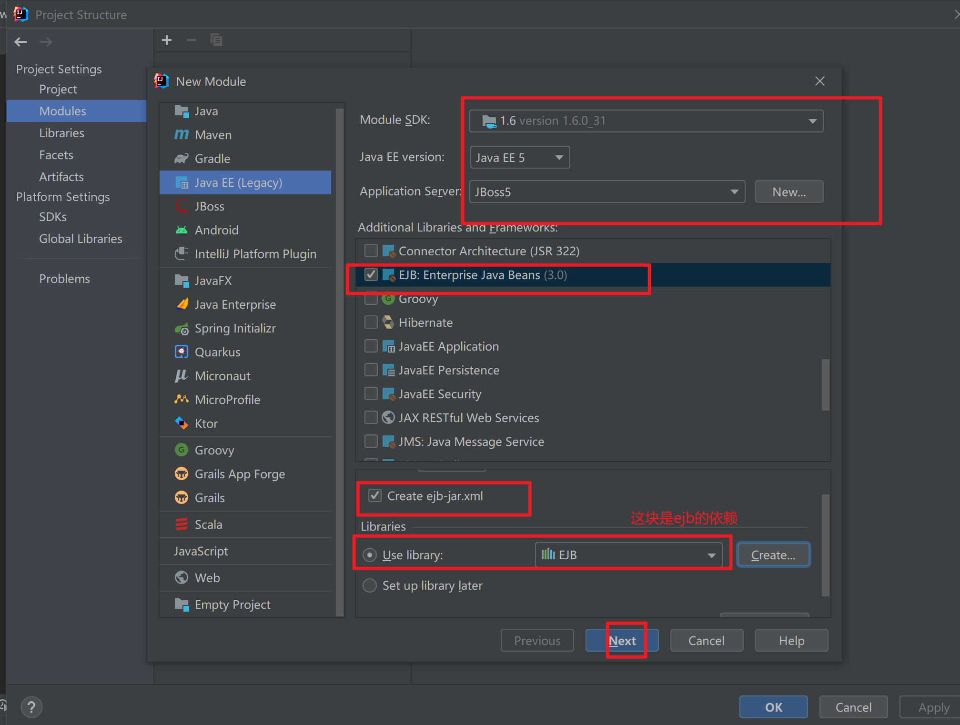Click the Create... library button
Screen dimensions: 960x725
coord(773,555)
